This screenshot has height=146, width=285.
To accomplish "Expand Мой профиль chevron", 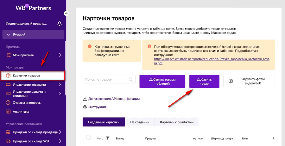I will click(60, 55).
